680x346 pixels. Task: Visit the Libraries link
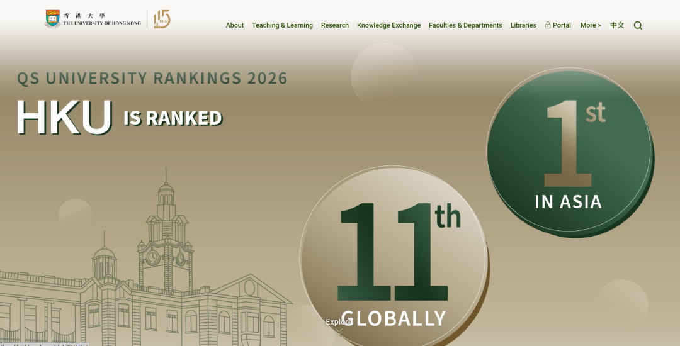[523, 26]
